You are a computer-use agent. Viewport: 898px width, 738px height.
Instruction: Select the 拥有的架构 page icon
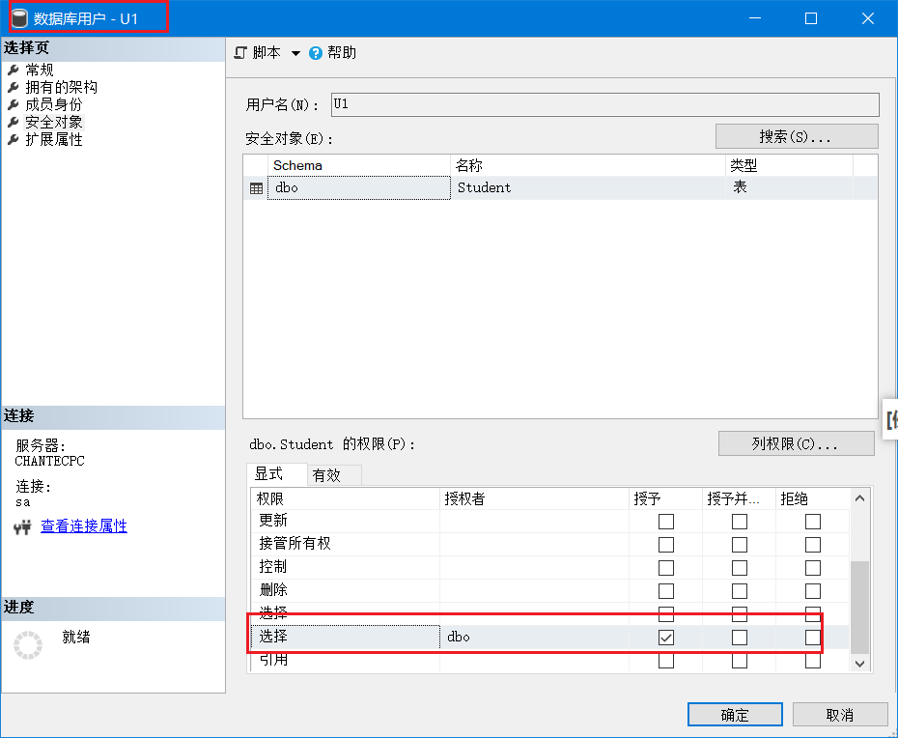[x=14, y=87]
